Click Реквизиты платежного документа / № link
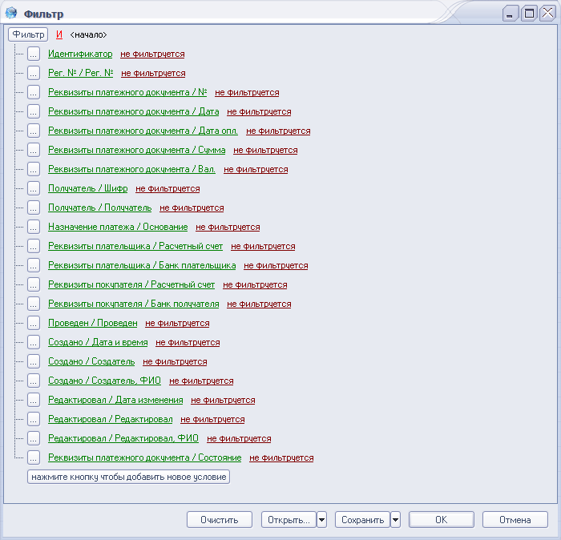The height and width of the screenshot is (540, 561). (127, 92)
